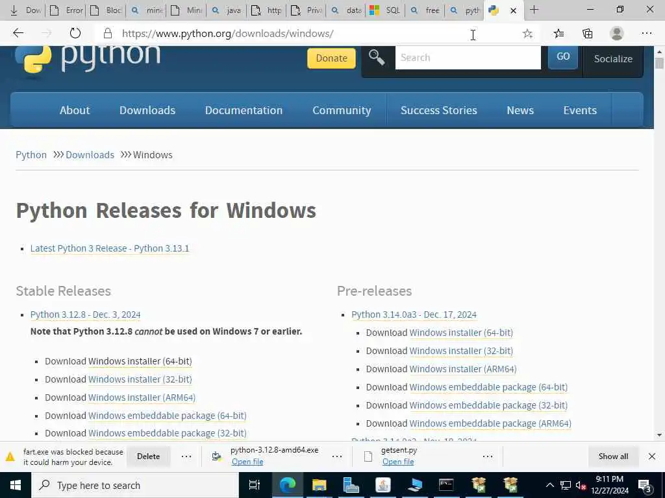665x498 pixels.
Task: Open the About navigation menu
Action: (x=75, y=110)
